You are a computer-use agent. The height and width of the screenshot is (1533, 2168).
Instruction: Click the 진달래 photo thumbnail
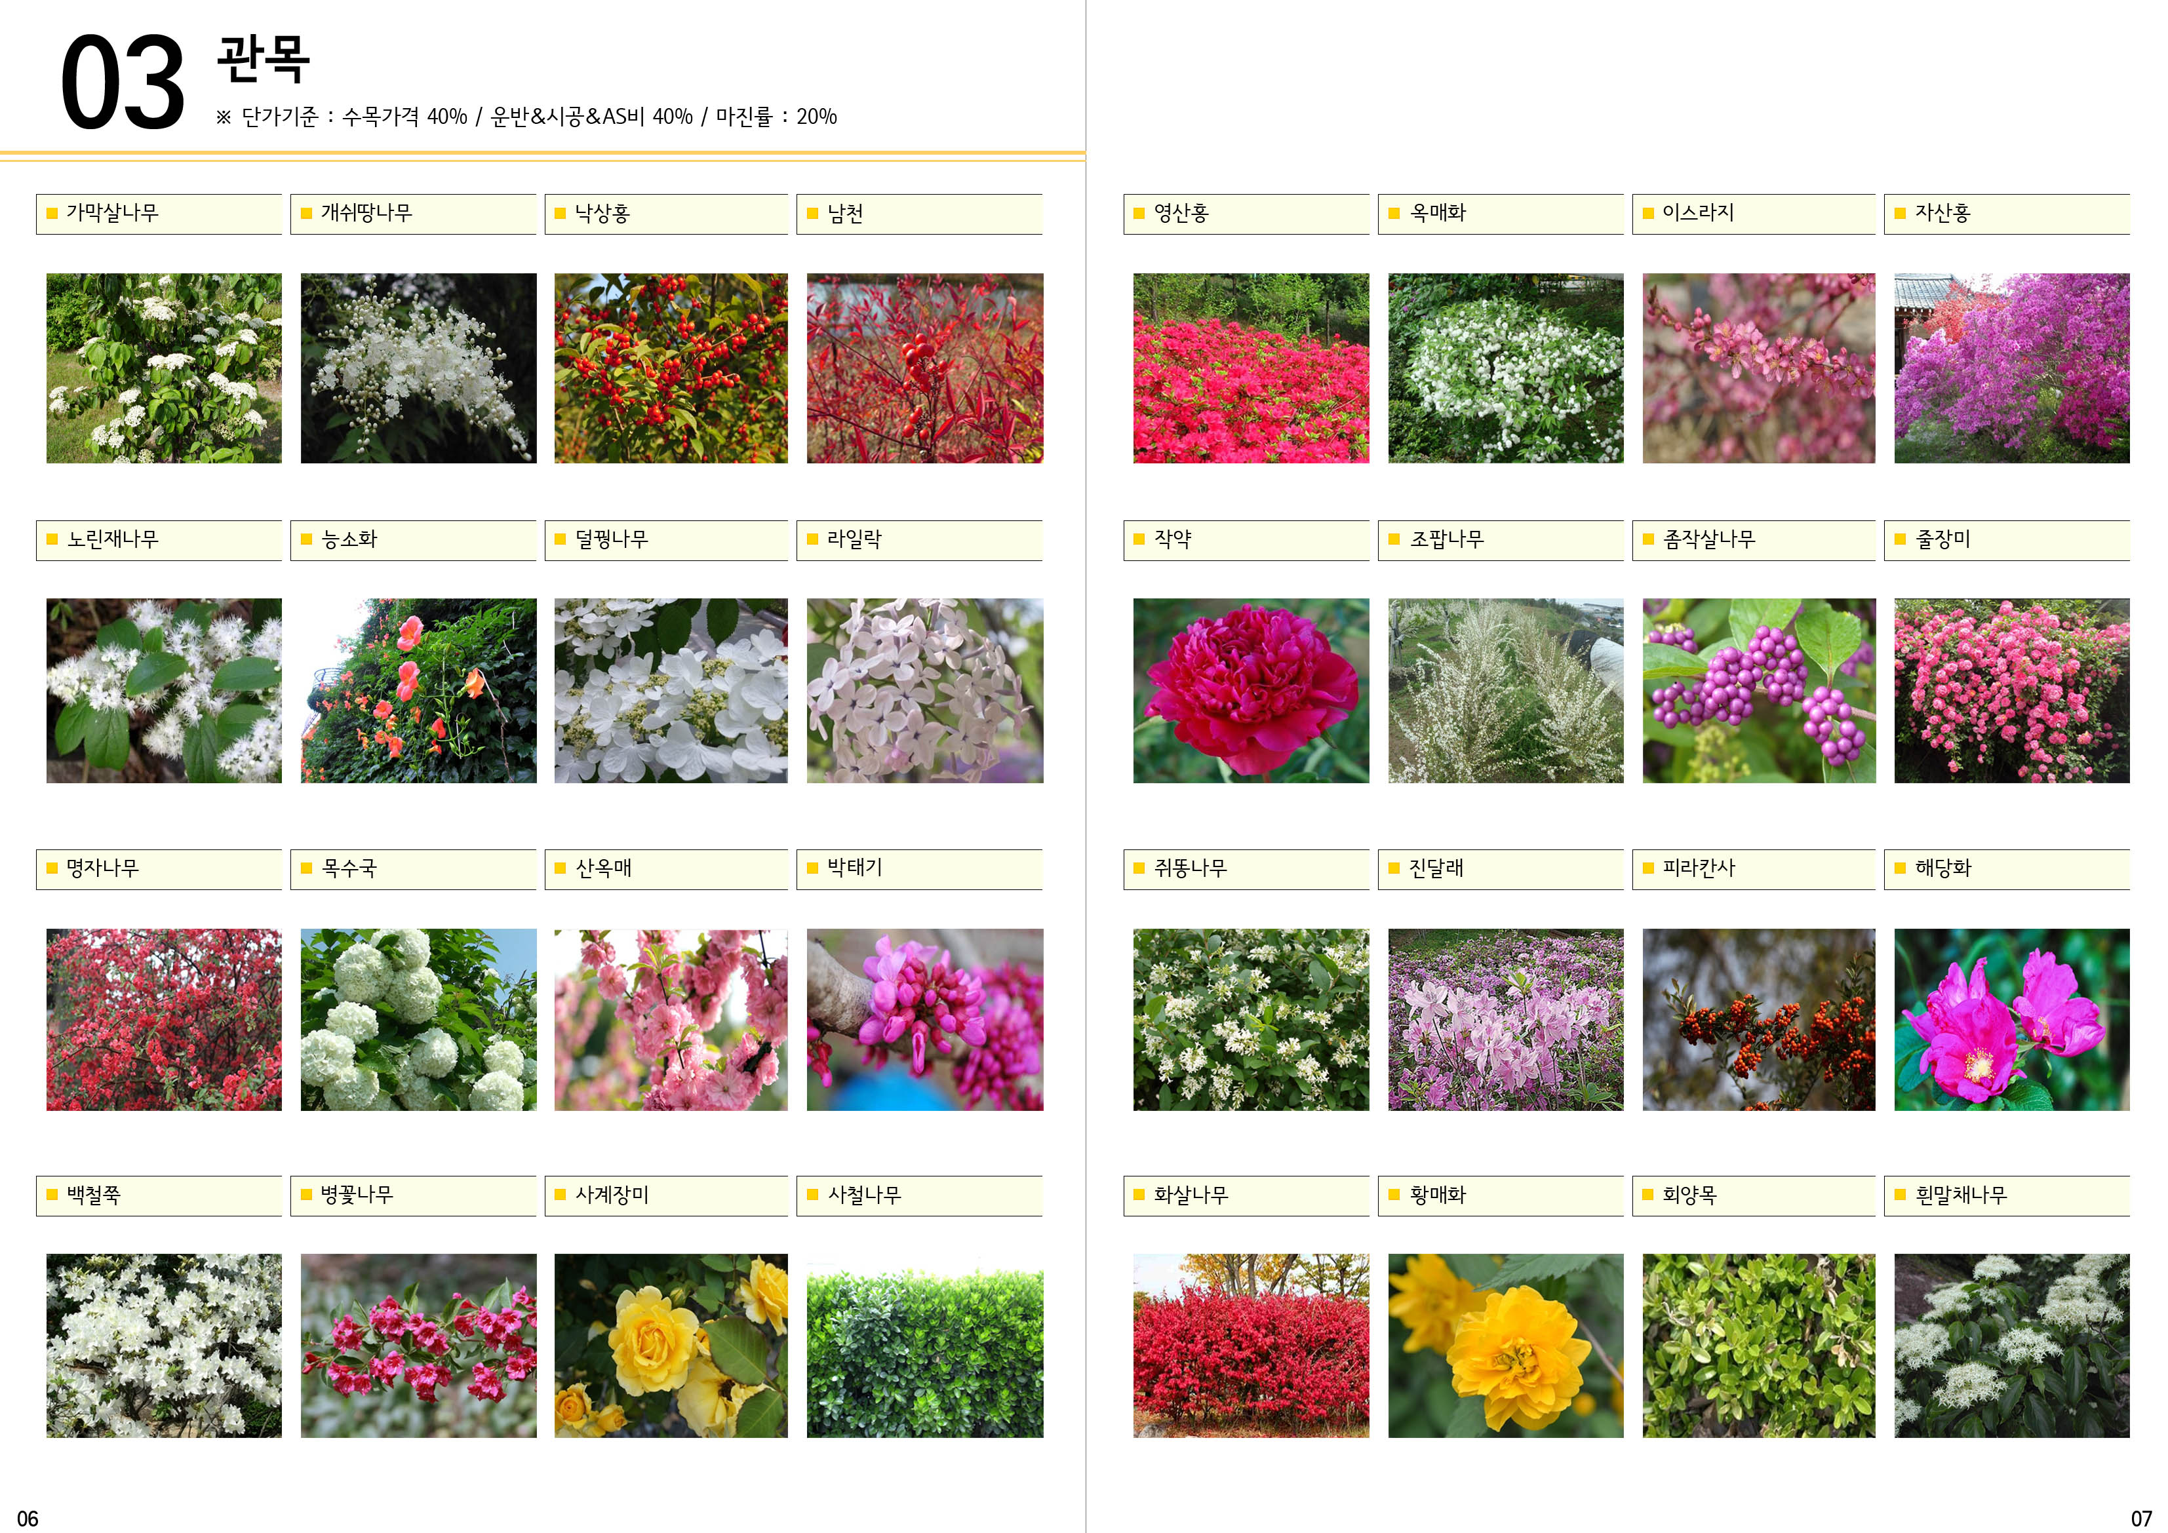click(1506, 1019)
